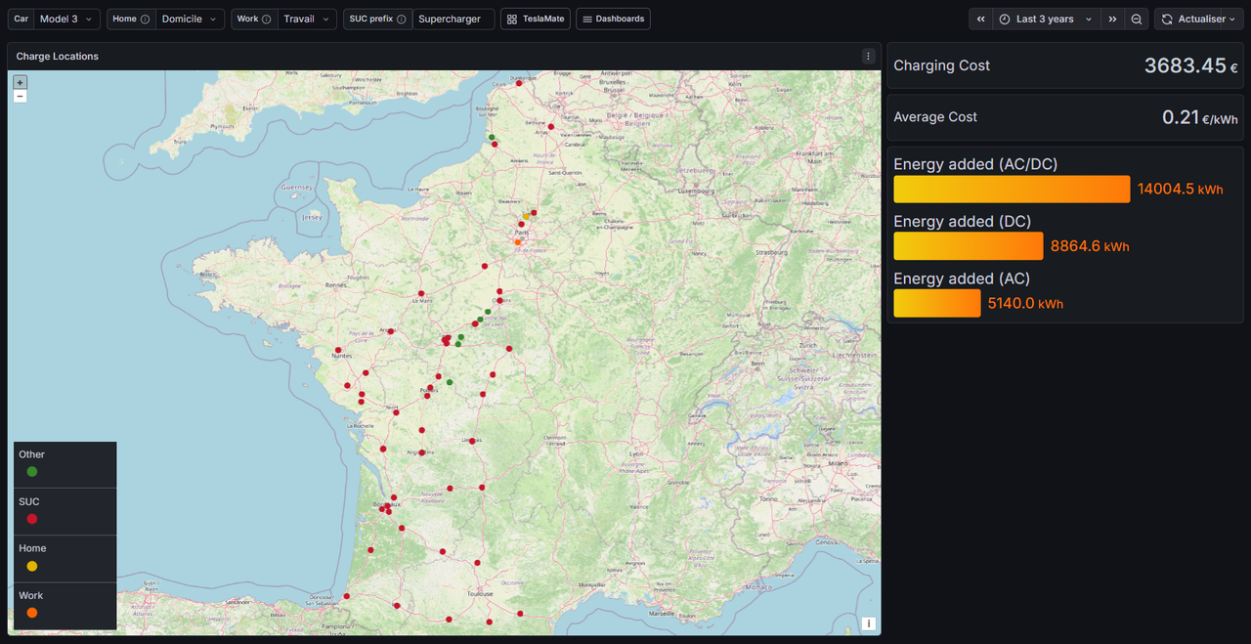Click the Energy added (AC) bar

pyautogui.click(x=937, y=303)
